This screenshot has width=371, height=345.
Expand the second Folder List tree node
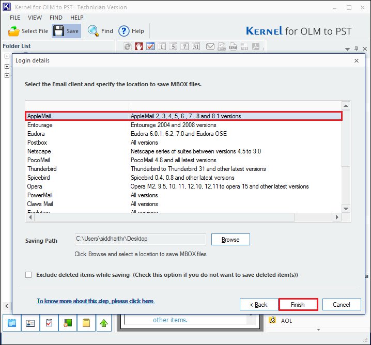coord(7,66)
